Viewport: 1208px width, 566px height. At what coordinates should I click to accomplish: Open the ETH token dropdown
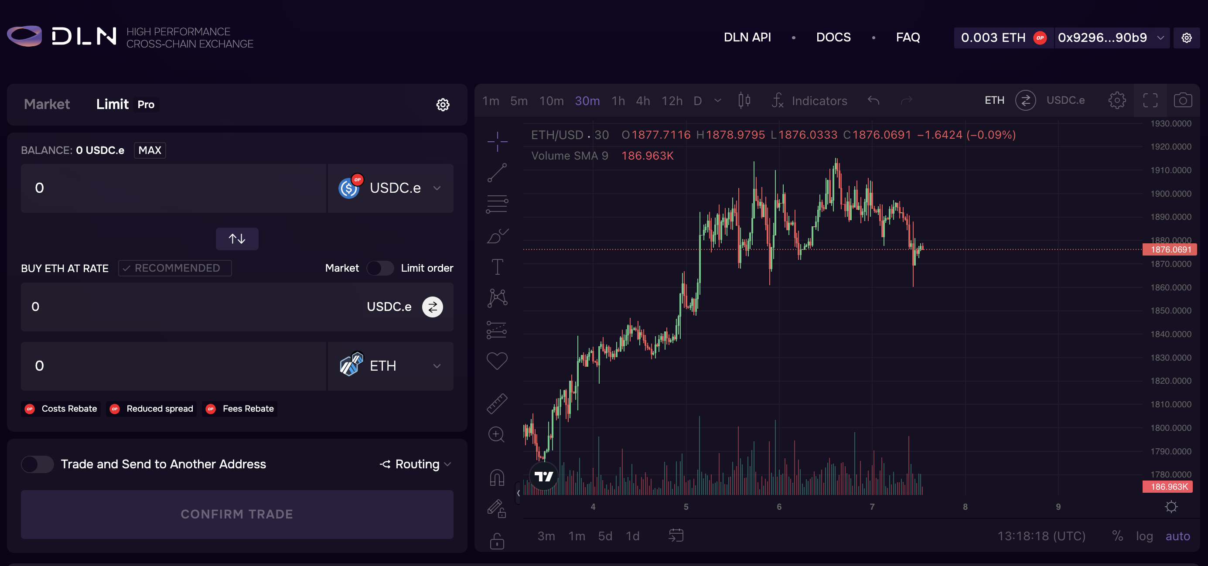[x=390, y=366]
